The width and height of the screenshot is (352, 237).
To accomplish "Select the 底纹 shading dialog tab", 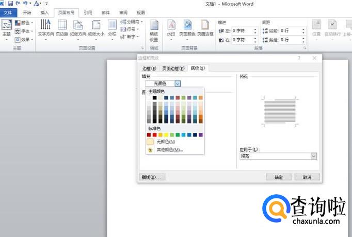I will click(x=198, y=68).
